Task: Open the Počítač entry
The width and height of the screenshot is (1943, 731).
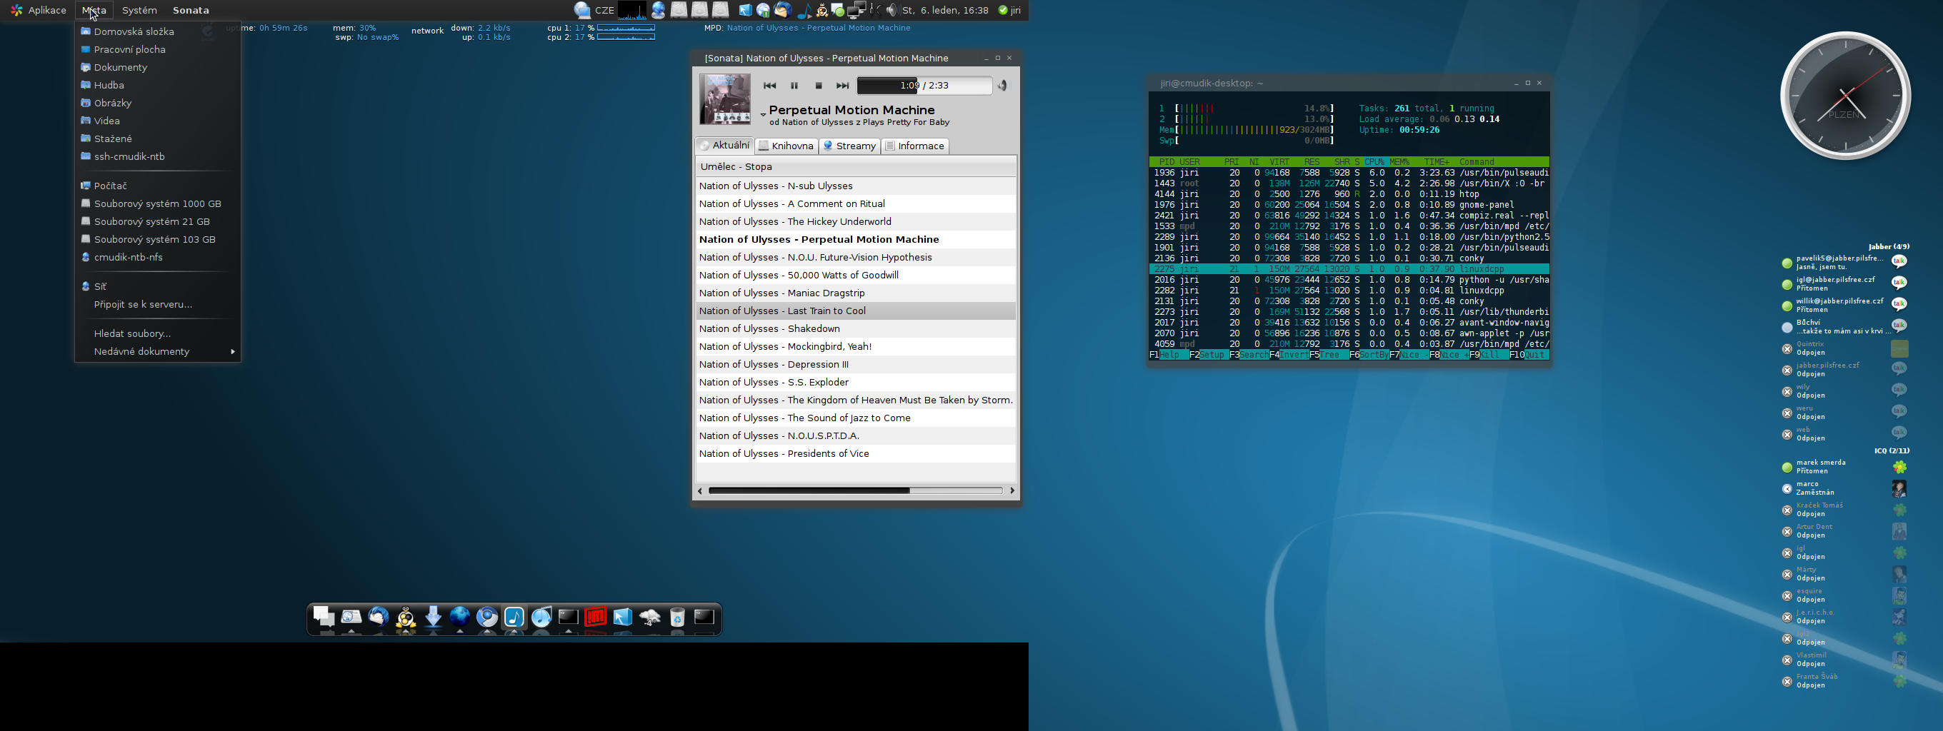Action: point(158,186)
